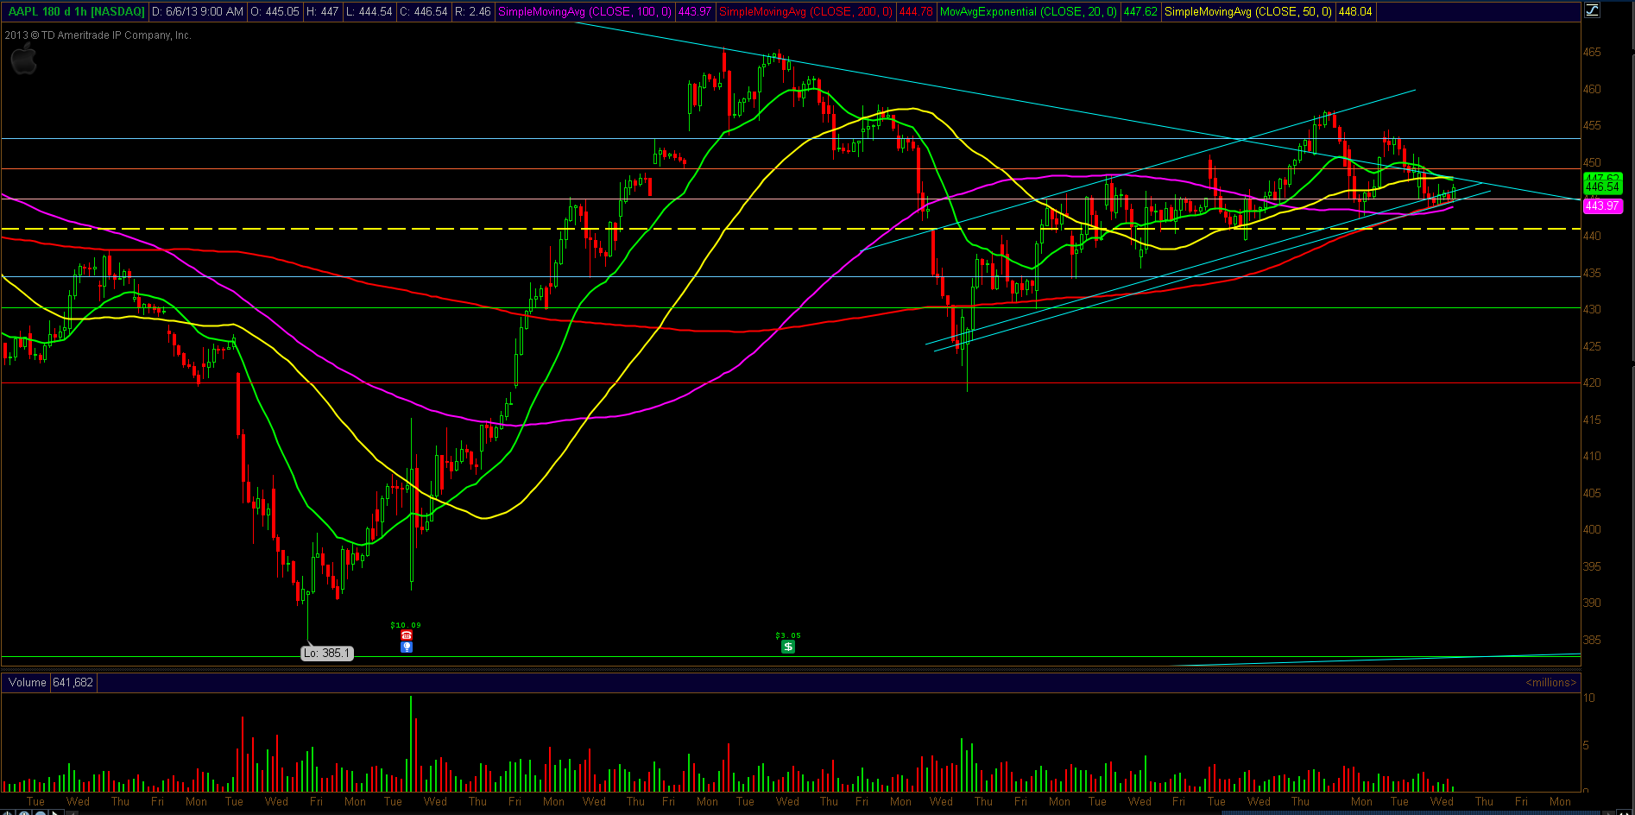Open the studies icon at top right
Image resolution: width=1635 pixels, height=815 pixels.
(x=1593, y=11)
